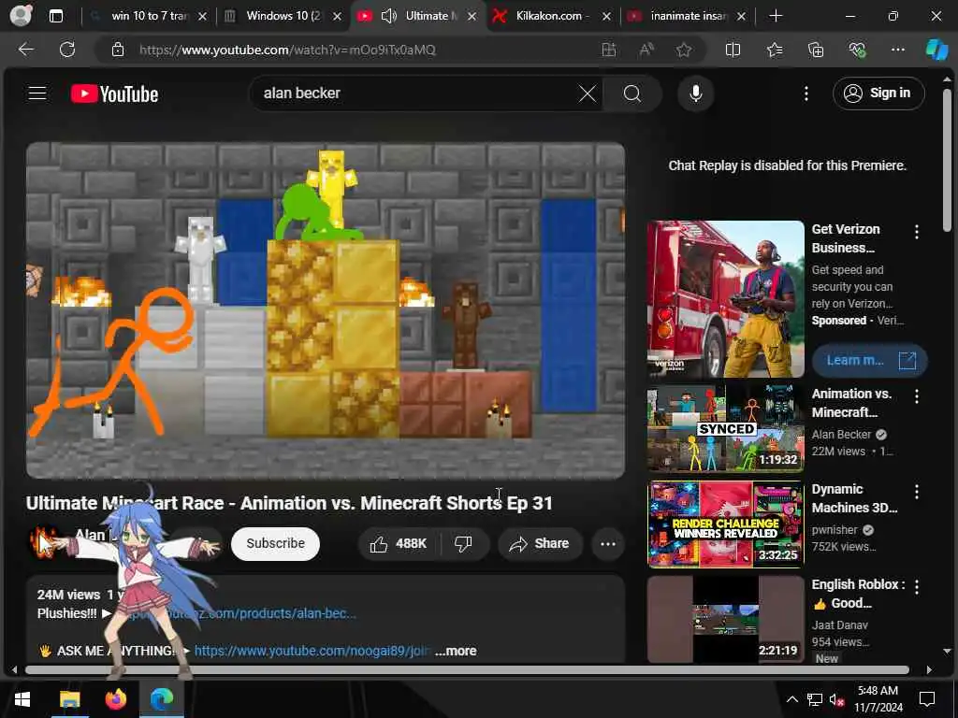Open the Animation vs. Minecraft SYNCED thumbnail

[725, 428]
